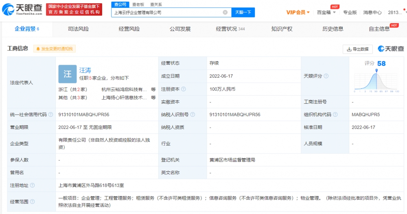Image resolution: width=407 pixels, height=214 pixels.
Task: Click the 2813... account name
Action: (395, 12)
